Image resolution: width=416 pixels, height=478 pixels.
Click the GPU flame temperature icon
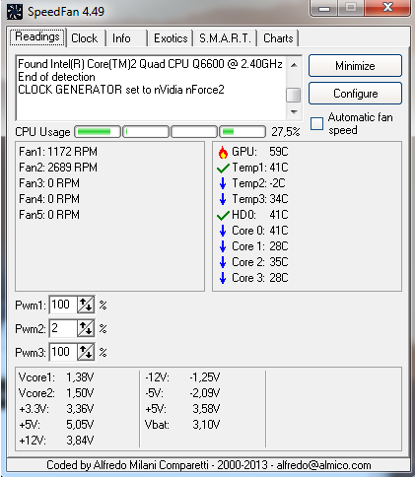(223, 152)
